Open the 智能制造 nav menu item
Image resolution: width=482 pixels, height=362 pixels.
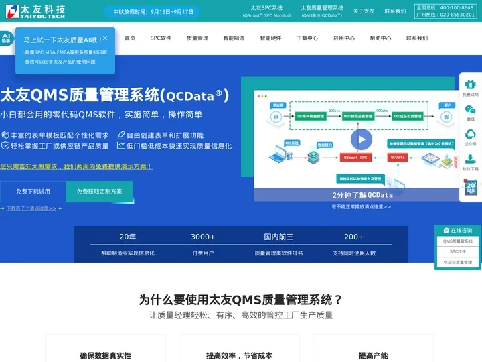click(234, 38)
